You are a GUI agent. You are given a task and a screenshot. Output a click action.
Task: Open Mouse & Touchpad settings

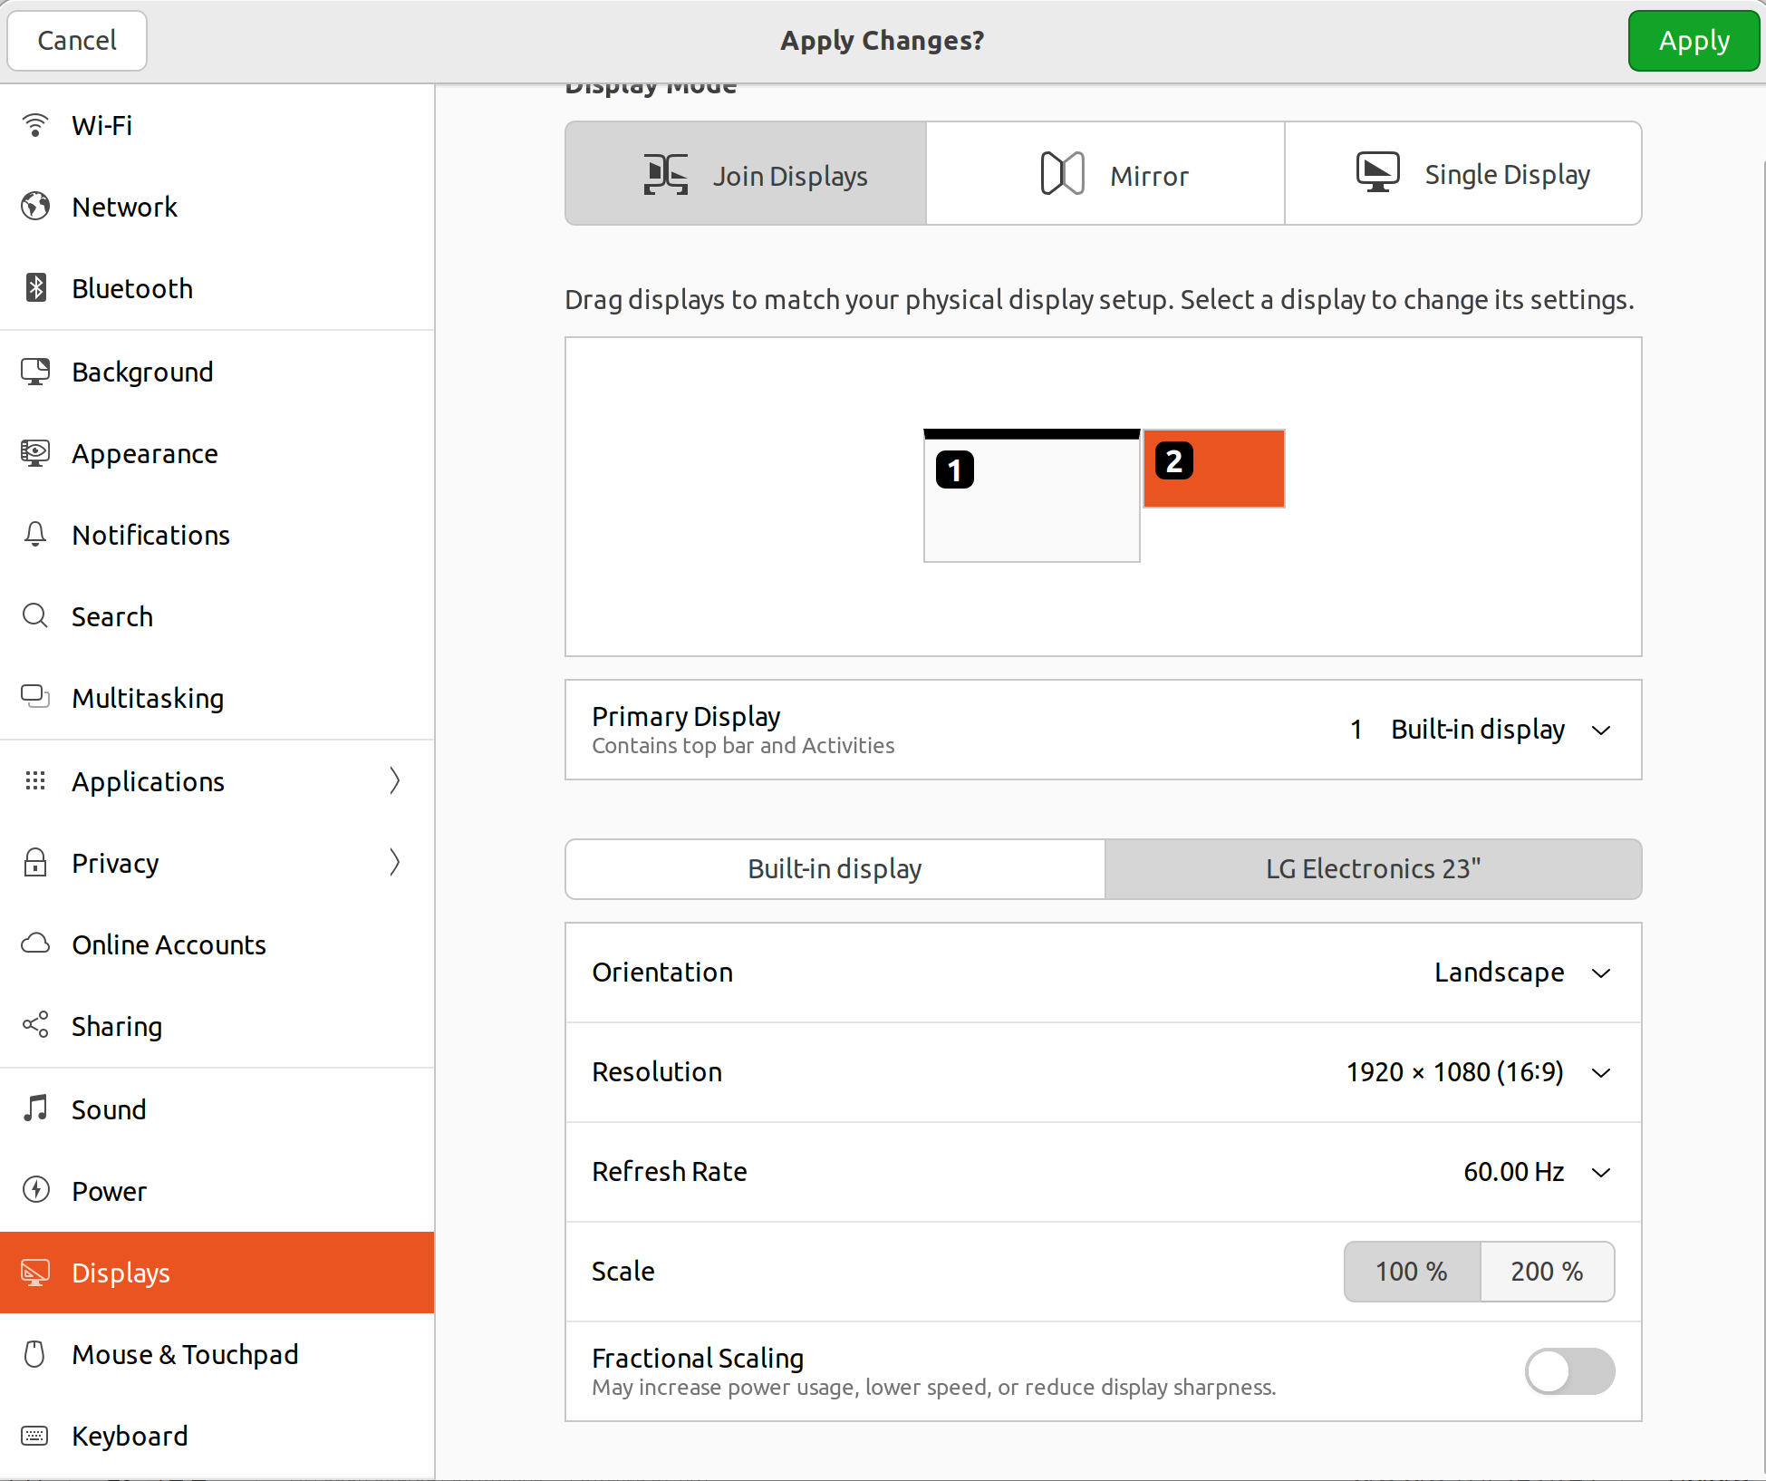coord(185,1354)
